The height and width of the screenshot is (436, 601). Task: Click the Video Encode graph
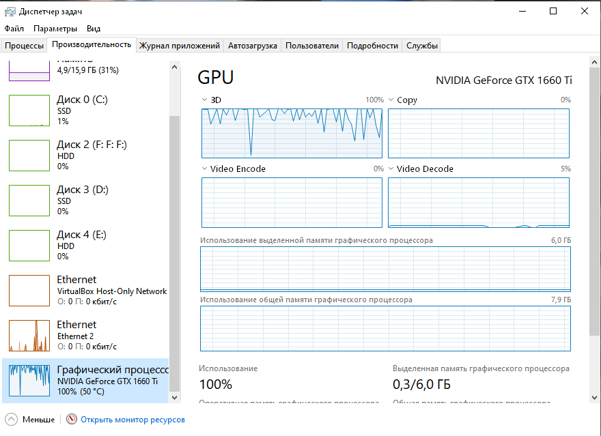(292, 203)
